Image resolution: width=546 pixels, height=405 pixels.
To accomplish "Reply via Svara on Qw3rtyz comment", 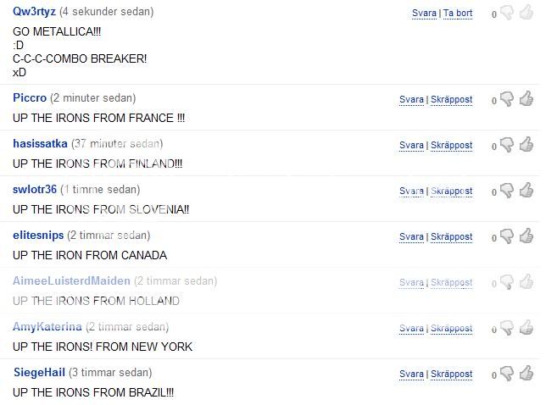I will point(424,14).
